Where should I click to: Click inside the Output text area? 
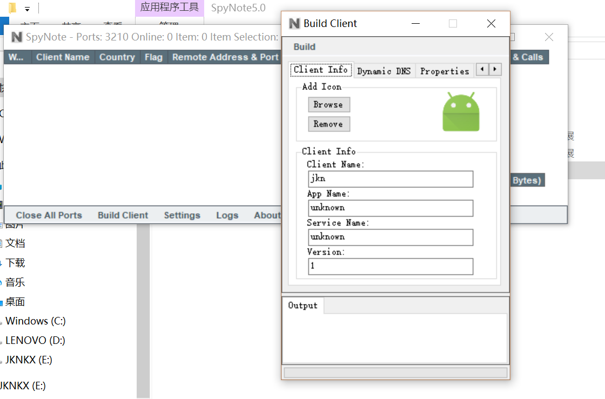click(x=395, y=337)
